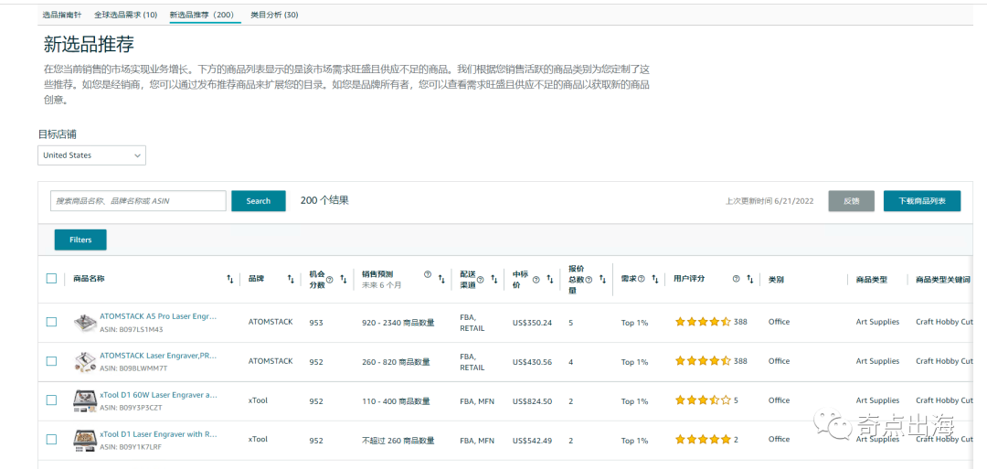Click forecast 260 - 820 商品数量
Image resolution: width=987 pixels, height=469 pixels.
tap(396, 362)
